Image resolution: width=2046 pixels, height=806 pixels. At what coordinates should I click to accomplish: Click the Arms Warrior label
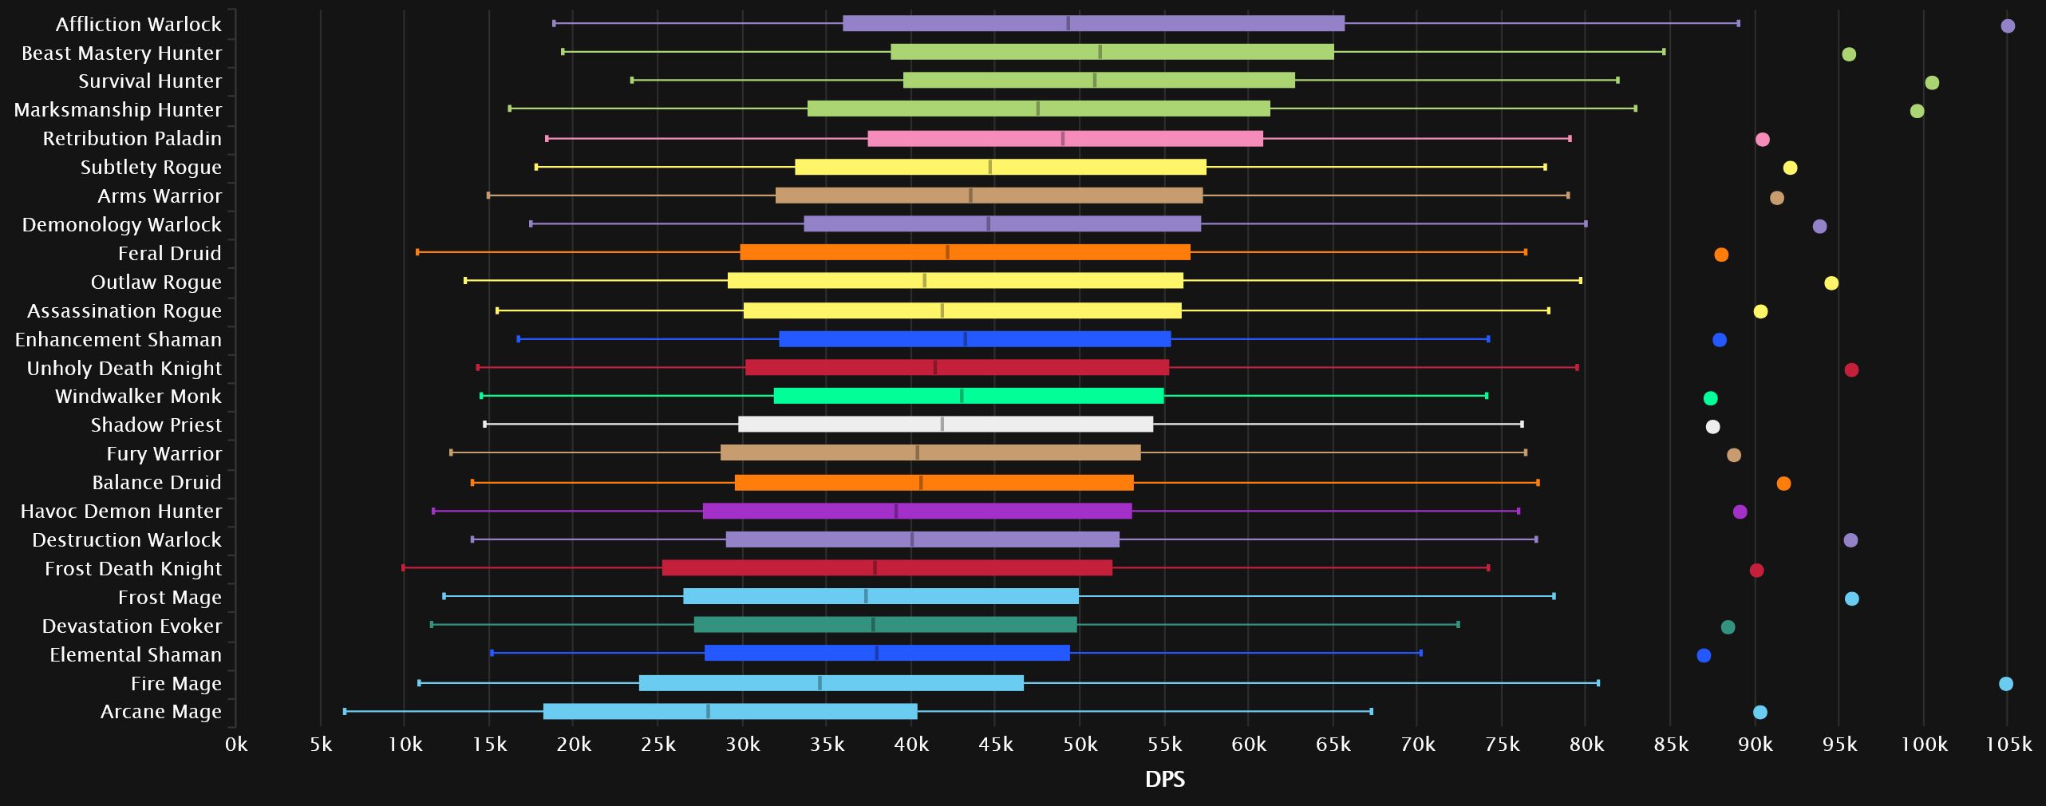pos(160,196)
